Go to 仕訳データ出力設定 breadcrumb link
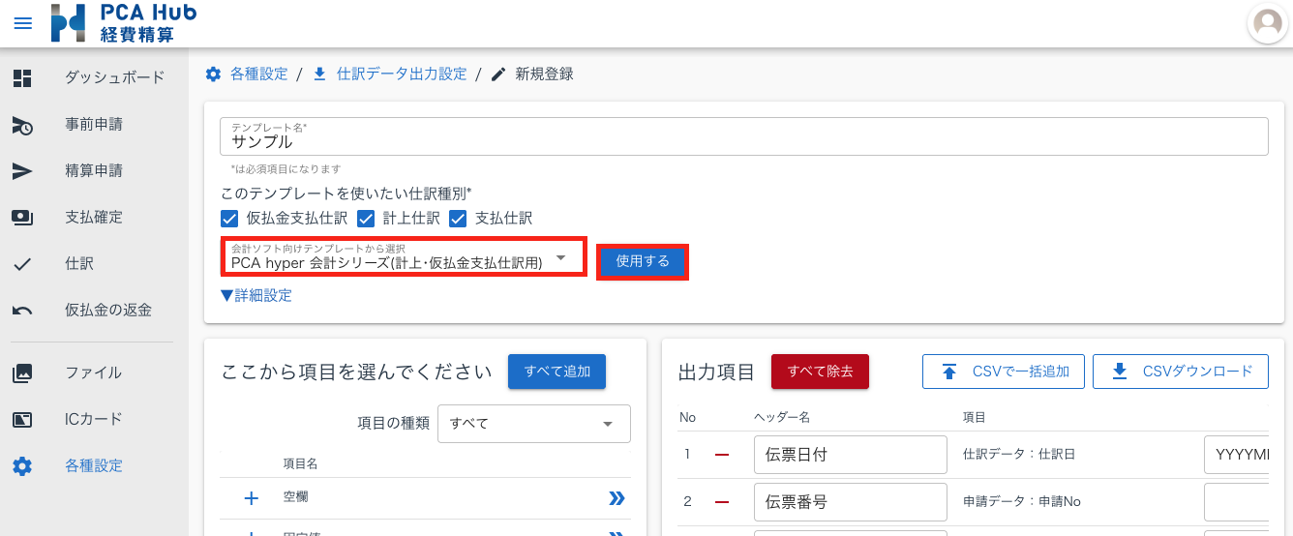The width and height of the screenshot is (1293, 536). pos(402,74)
